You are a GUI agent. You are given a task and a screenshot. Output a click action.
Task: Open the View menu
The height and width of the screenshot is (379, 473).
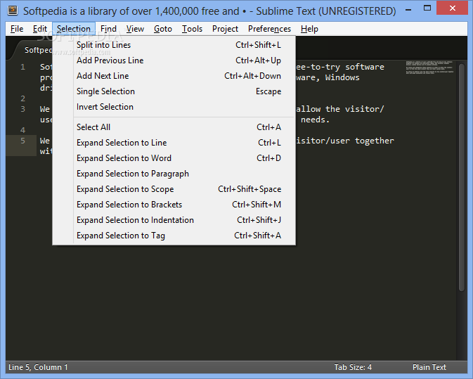pyautogui.click(x=135, y=29)
